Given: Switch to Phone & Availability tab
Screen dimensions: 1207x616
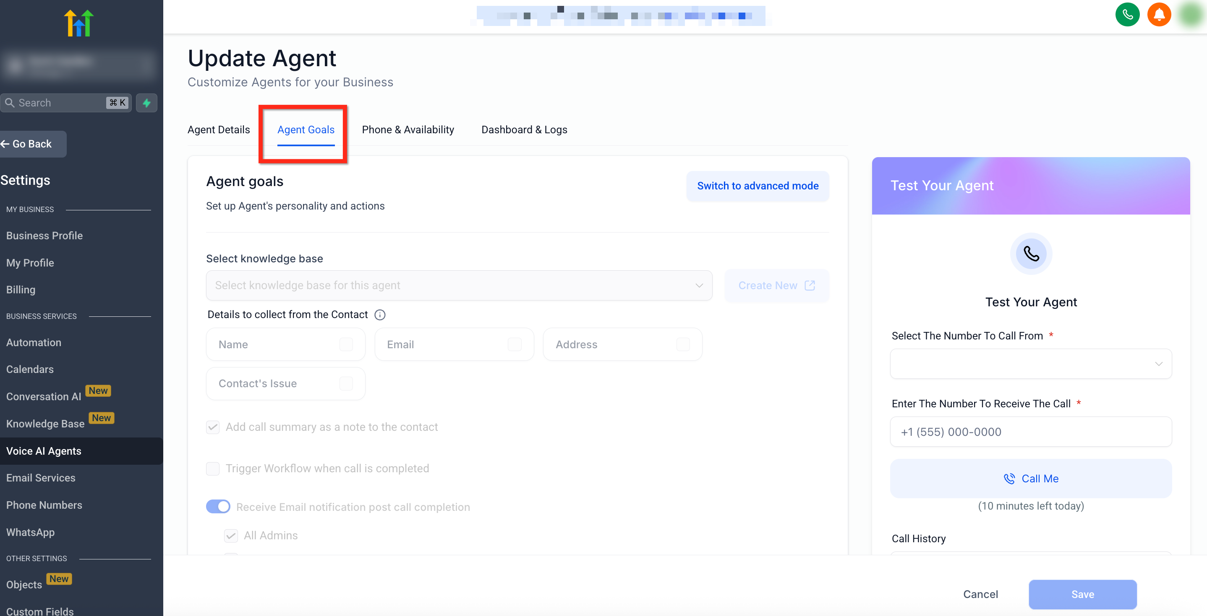Looking at the screenshot, I should click(408, 129).
